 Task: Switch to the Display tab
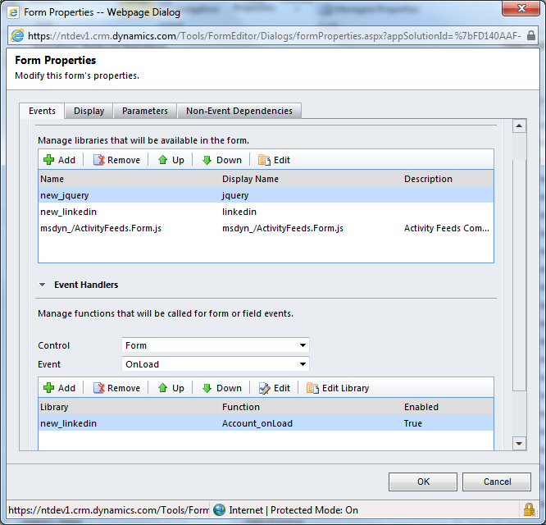click(89, 111)
